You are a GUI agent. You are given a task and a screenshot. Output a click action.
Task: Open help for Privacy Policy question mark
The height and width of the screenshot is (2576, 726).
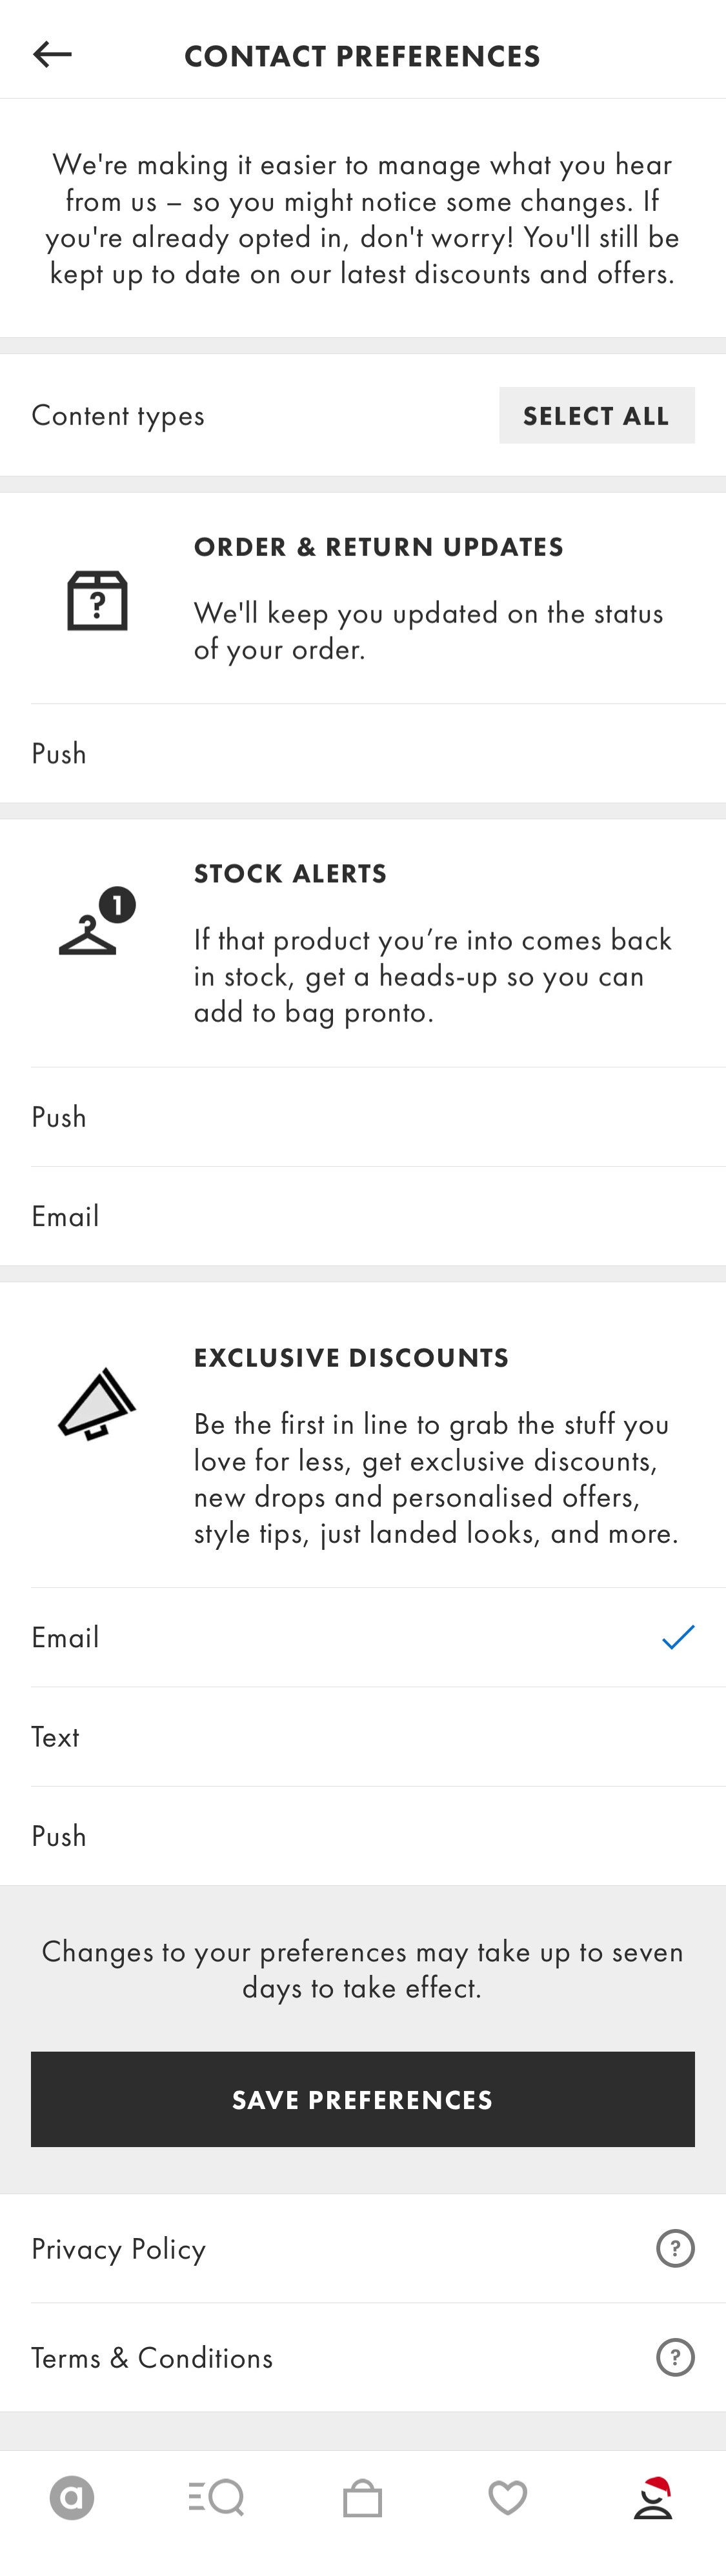675,2249
